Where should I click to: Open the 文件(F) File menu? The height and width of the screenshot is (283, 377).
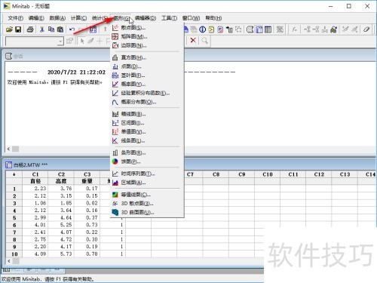point(15,18)
